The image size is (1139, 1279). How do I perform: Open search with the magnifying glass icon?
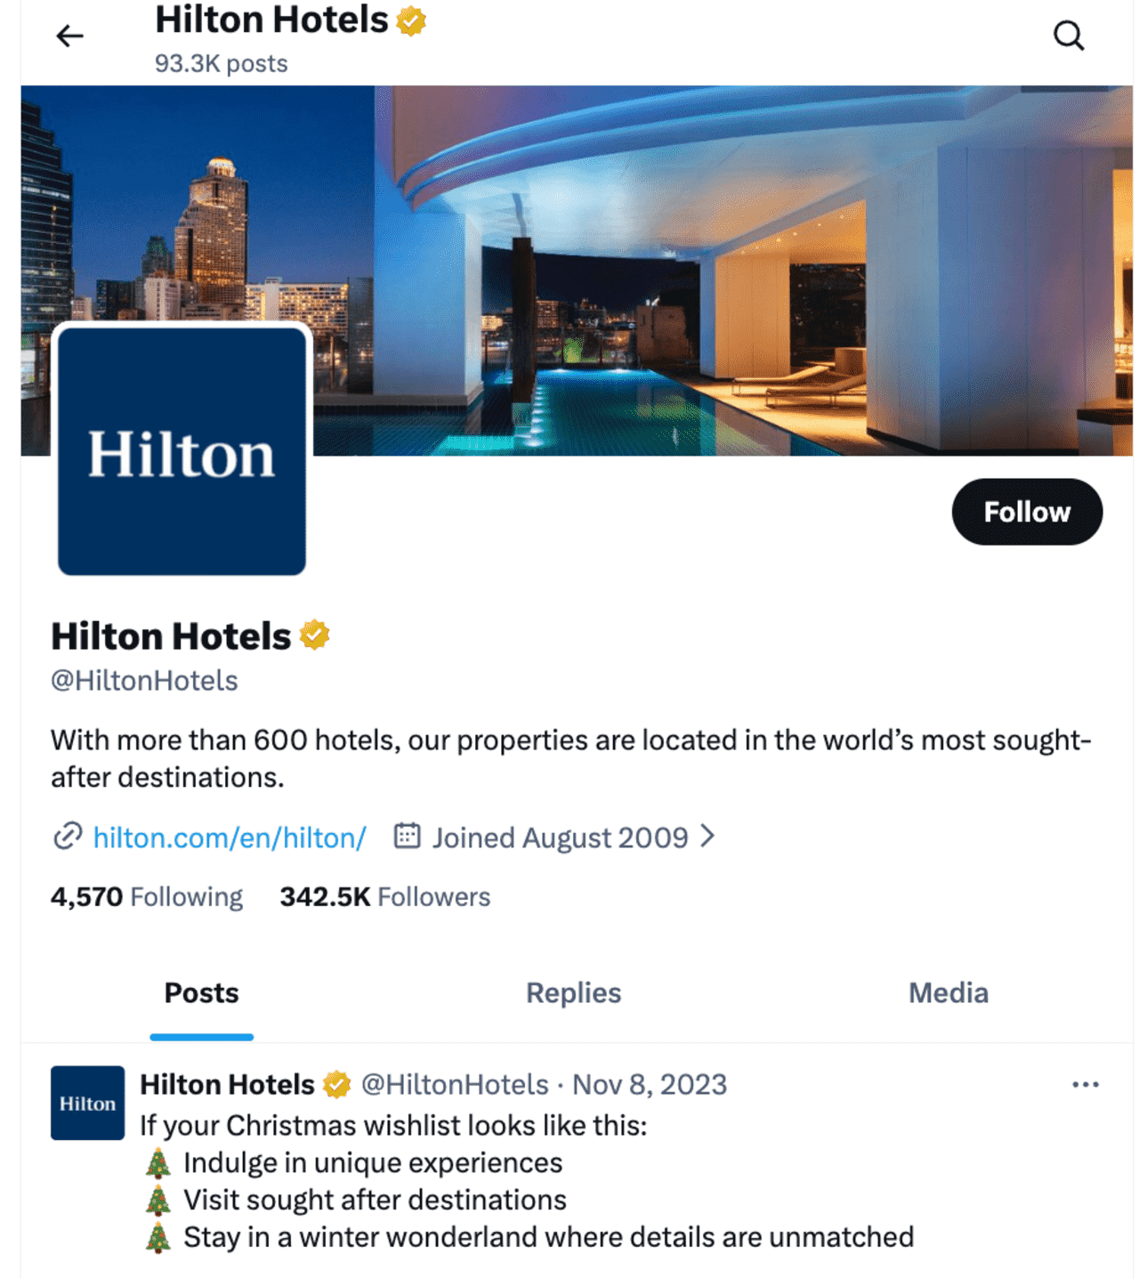1068,36
